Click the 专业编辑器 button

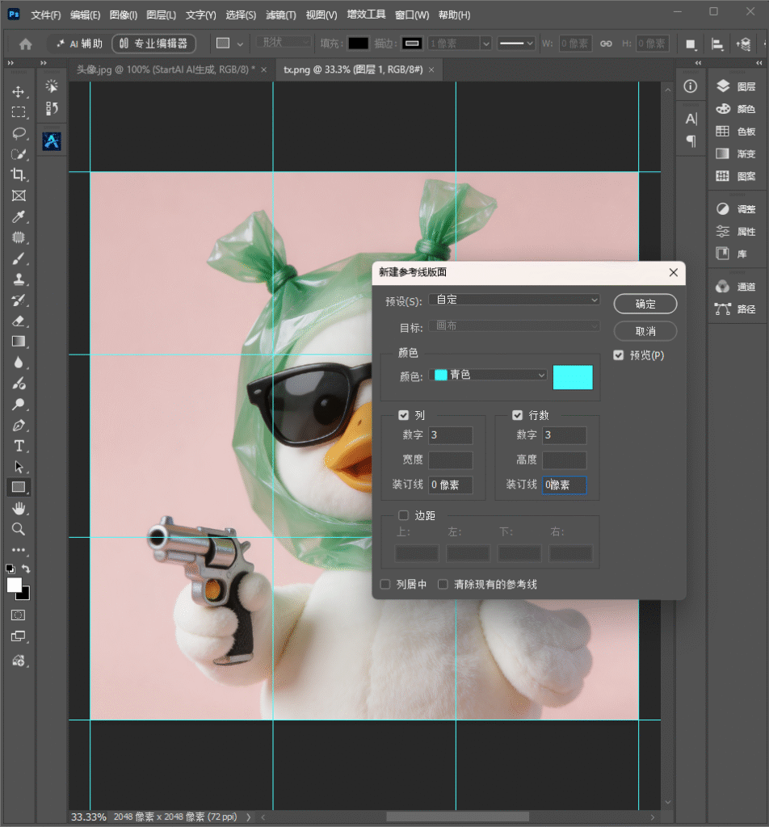pos(154,44)
